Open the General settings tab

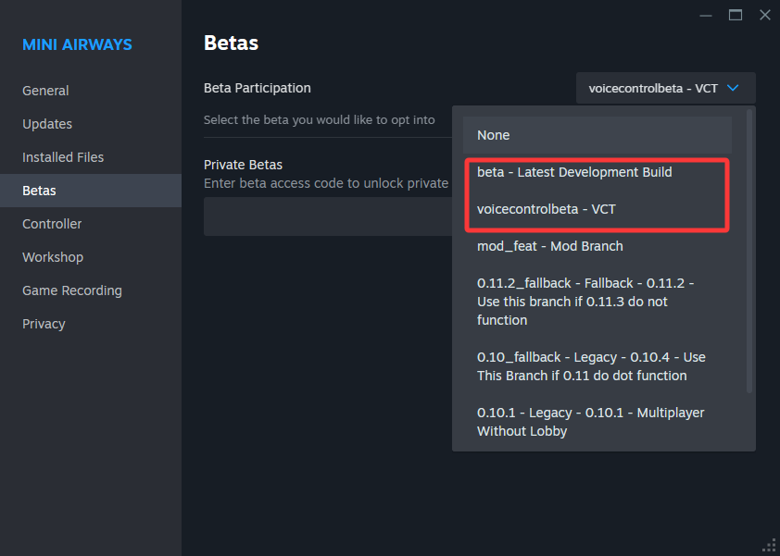coord(46,91)
